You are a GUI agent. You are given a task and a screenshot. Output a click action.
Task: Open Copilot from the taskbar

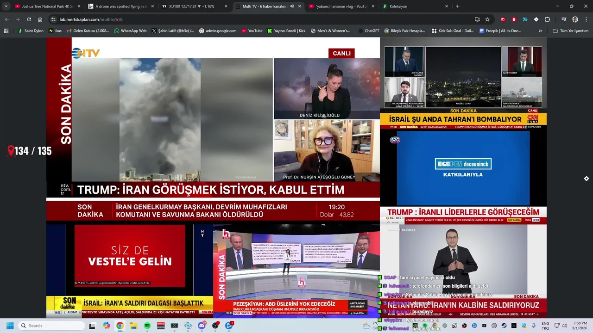point(107,326)
